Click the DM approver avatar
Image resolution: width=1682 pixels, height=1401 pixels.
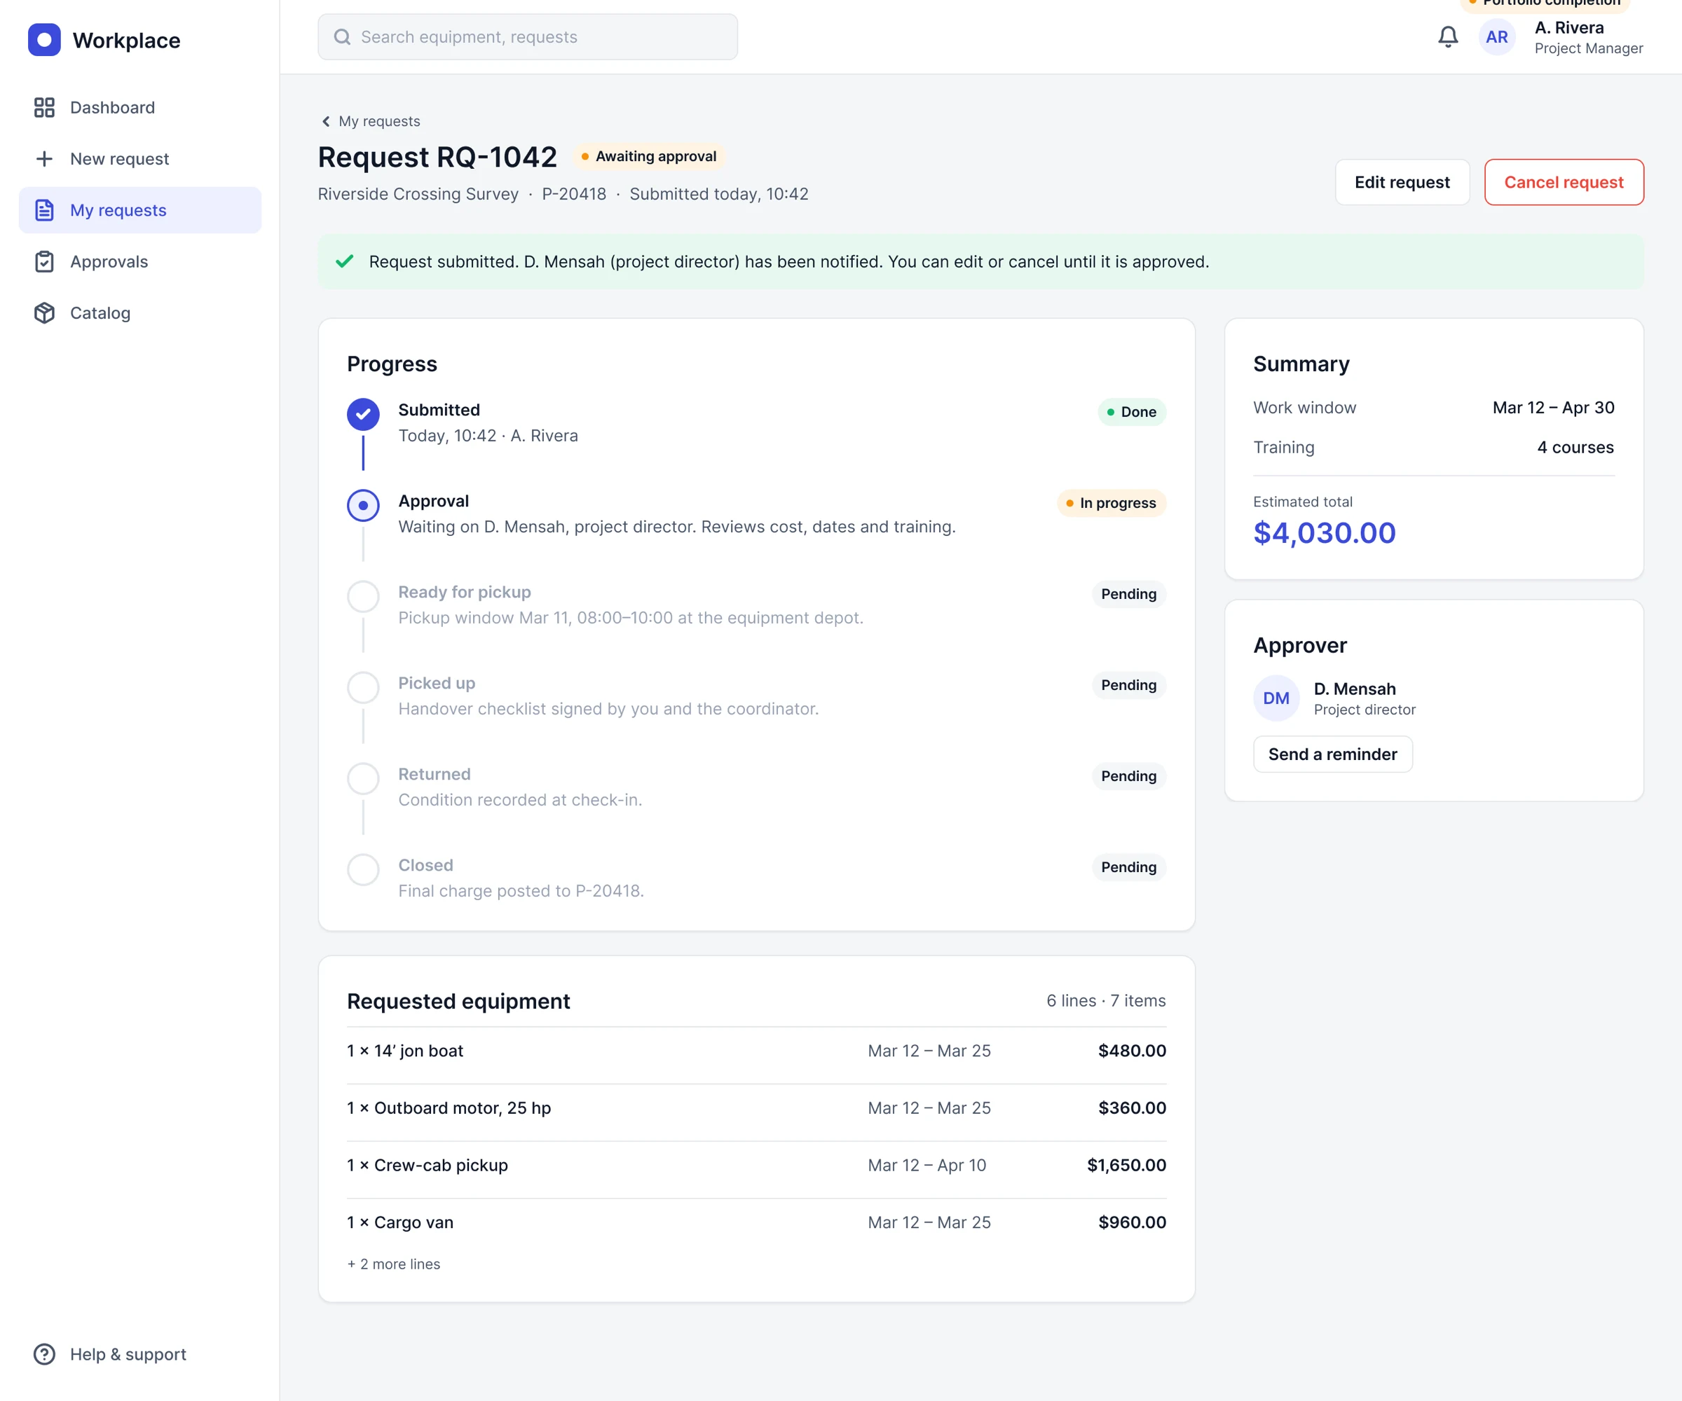point(1276,698)
